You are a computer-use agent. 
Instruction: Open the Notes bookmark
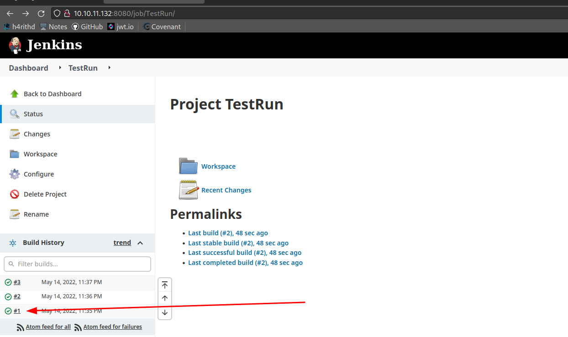click(53, 27)
